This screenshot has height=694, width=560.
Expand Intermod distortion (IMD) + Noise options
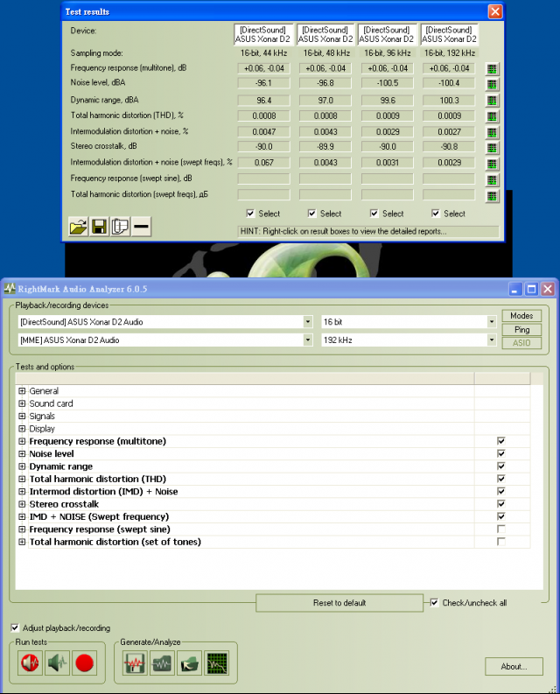22,491
